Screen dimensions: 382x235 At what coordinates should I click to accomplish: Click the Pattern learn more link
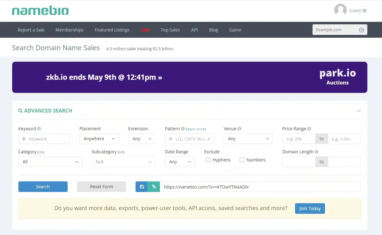tap(196, 129)
